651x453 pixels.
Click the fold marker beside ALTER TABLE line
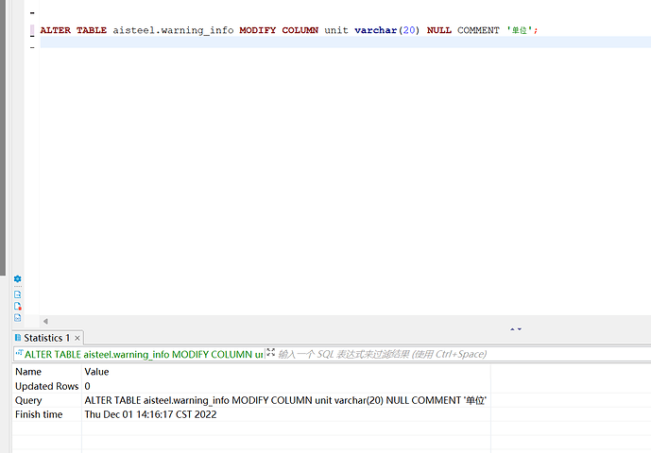click(x=32, y=30)
